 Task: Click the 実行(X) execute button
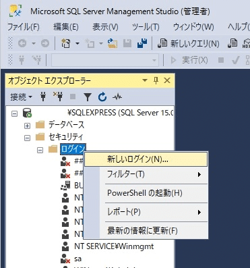click(x=189, y=60)
